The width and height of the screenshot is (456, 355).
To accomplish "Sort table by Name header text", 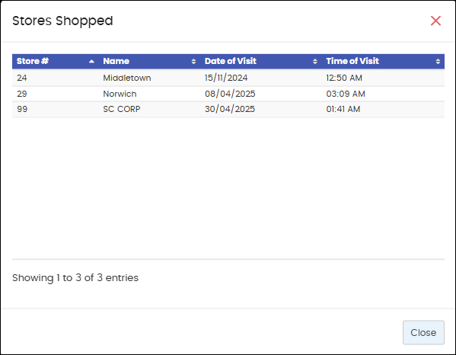I will [x=116, y=61].
